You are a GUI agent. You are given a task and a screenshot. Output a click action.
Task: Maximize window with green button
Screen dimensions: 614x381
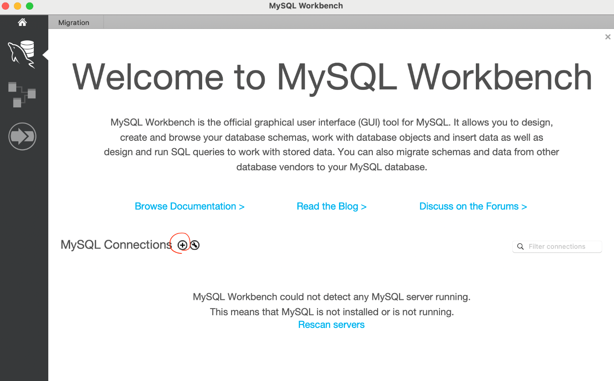click(x=29, y=6)
